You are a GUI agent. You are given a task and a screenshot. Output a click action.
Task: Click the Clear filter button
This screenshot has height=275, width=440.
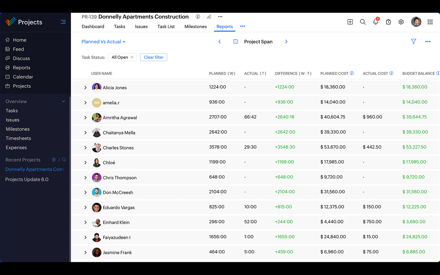coord(154,57)
